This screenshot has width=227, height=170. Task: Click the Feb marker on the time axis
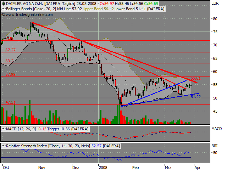pos(136,166)
